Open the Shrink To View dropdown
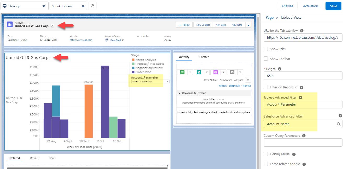 68,6
